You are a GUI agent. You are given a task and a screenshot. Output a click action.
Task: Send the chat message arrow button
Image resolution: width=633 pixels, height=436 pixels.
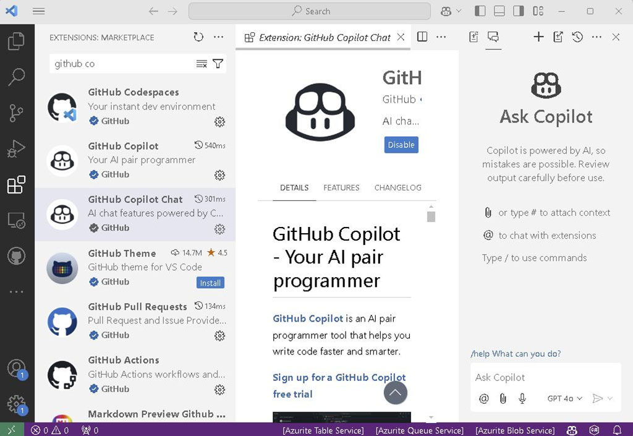pos(598,399)
